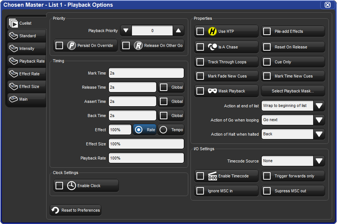
Task: Click the Effect percentage field
Action: click(120, 130)
